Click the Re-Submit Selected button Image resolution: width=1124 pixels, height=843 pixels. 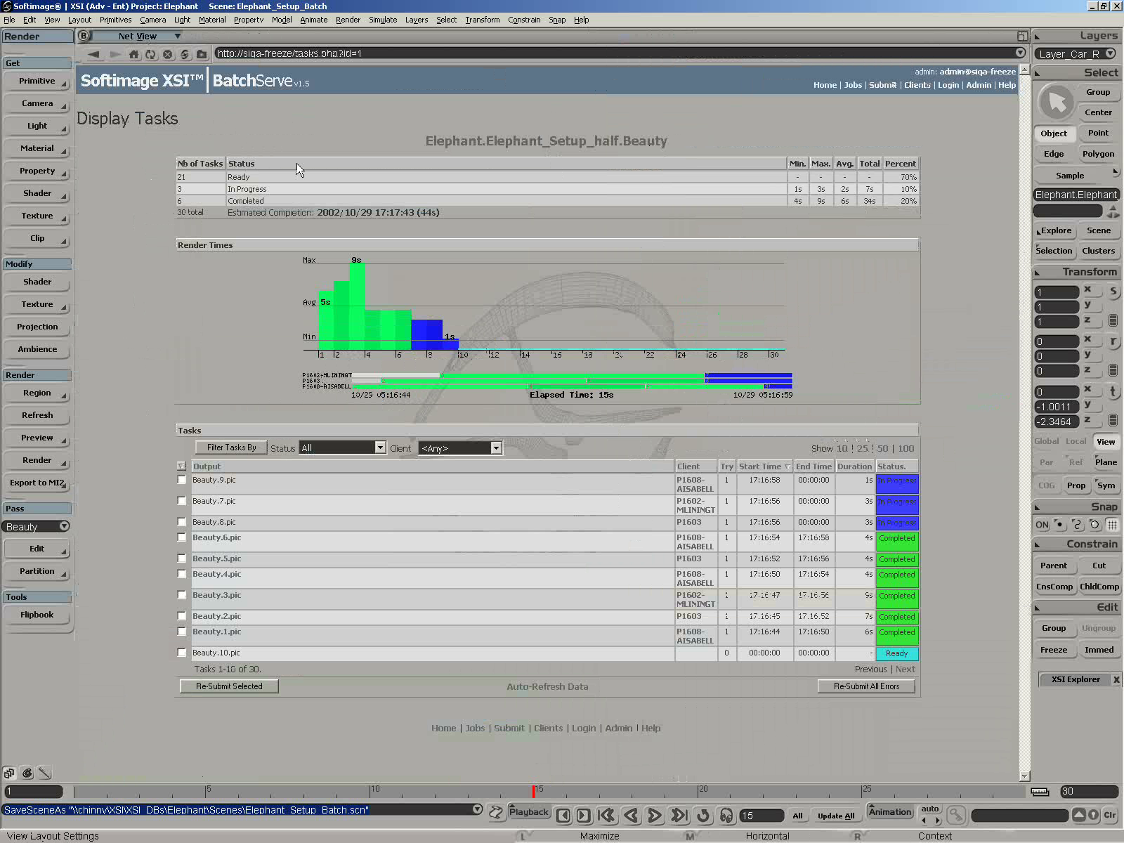(x=229, y=686)
